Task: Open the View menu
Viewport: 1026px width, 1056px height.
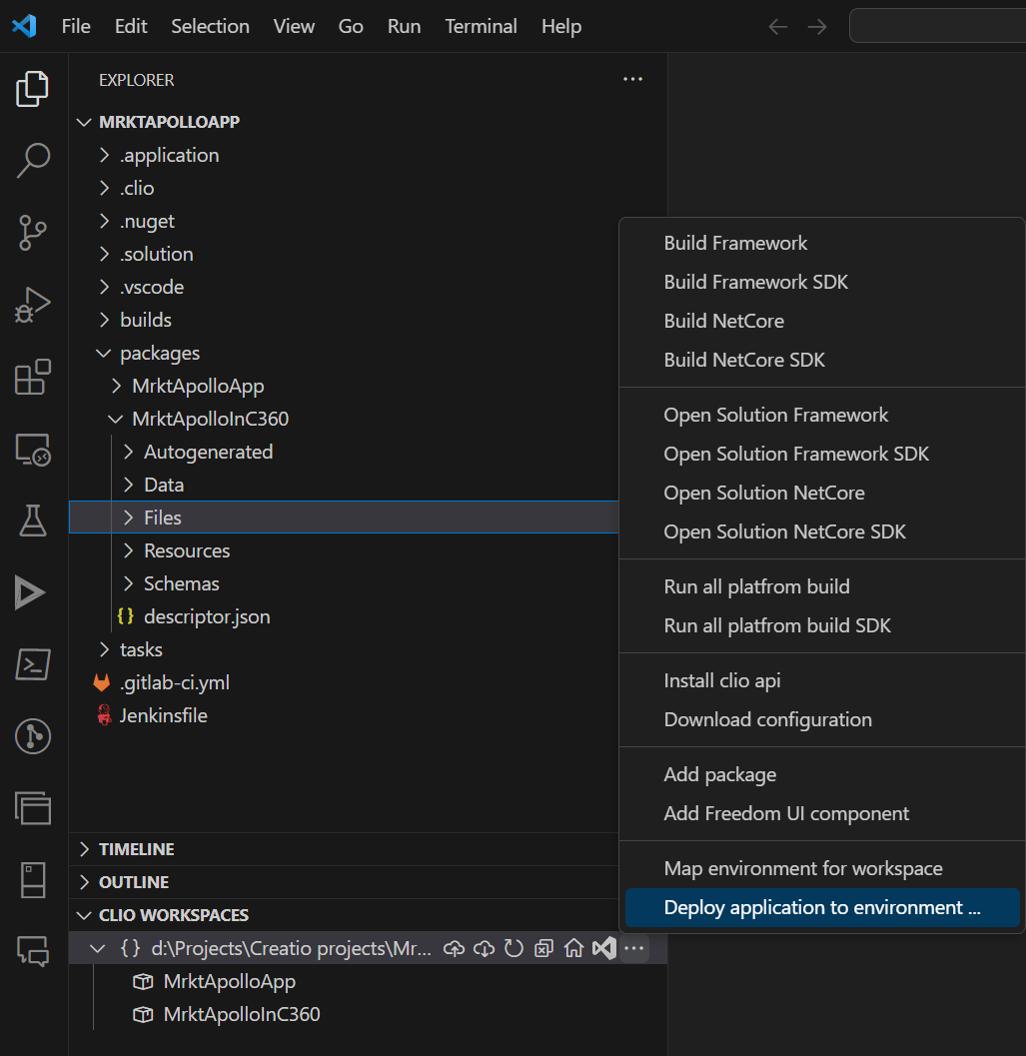Action: pos(294,26)
